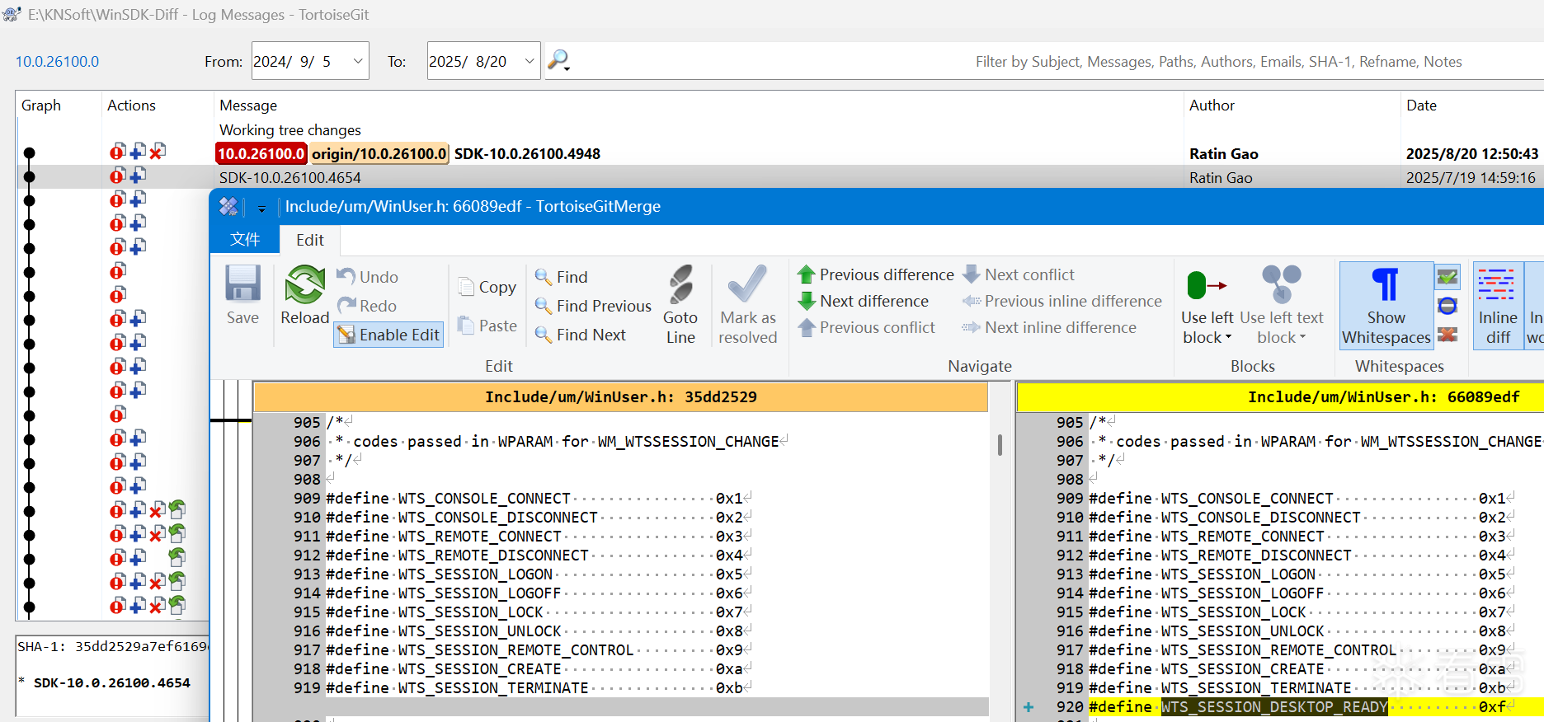Click the modified-file icon on the SDK-10.0.26100.4948 row

[x=118, y=152]
